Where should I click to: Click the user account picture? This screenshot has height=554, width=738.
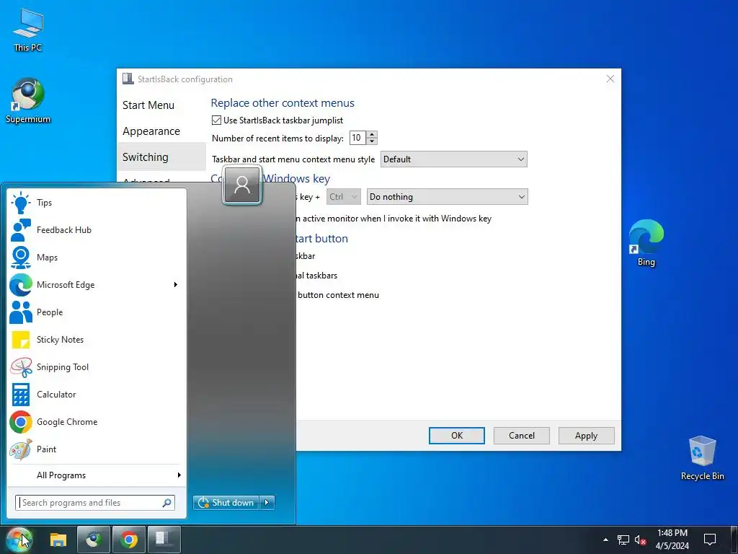tap(242, 185)
